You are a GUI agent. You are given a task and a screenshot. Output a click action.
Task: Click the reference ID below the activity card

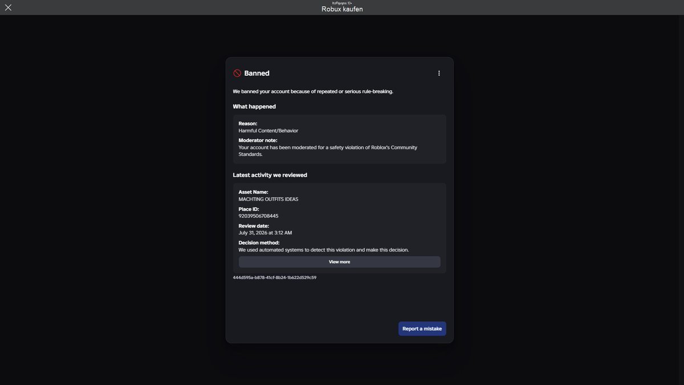275,278
